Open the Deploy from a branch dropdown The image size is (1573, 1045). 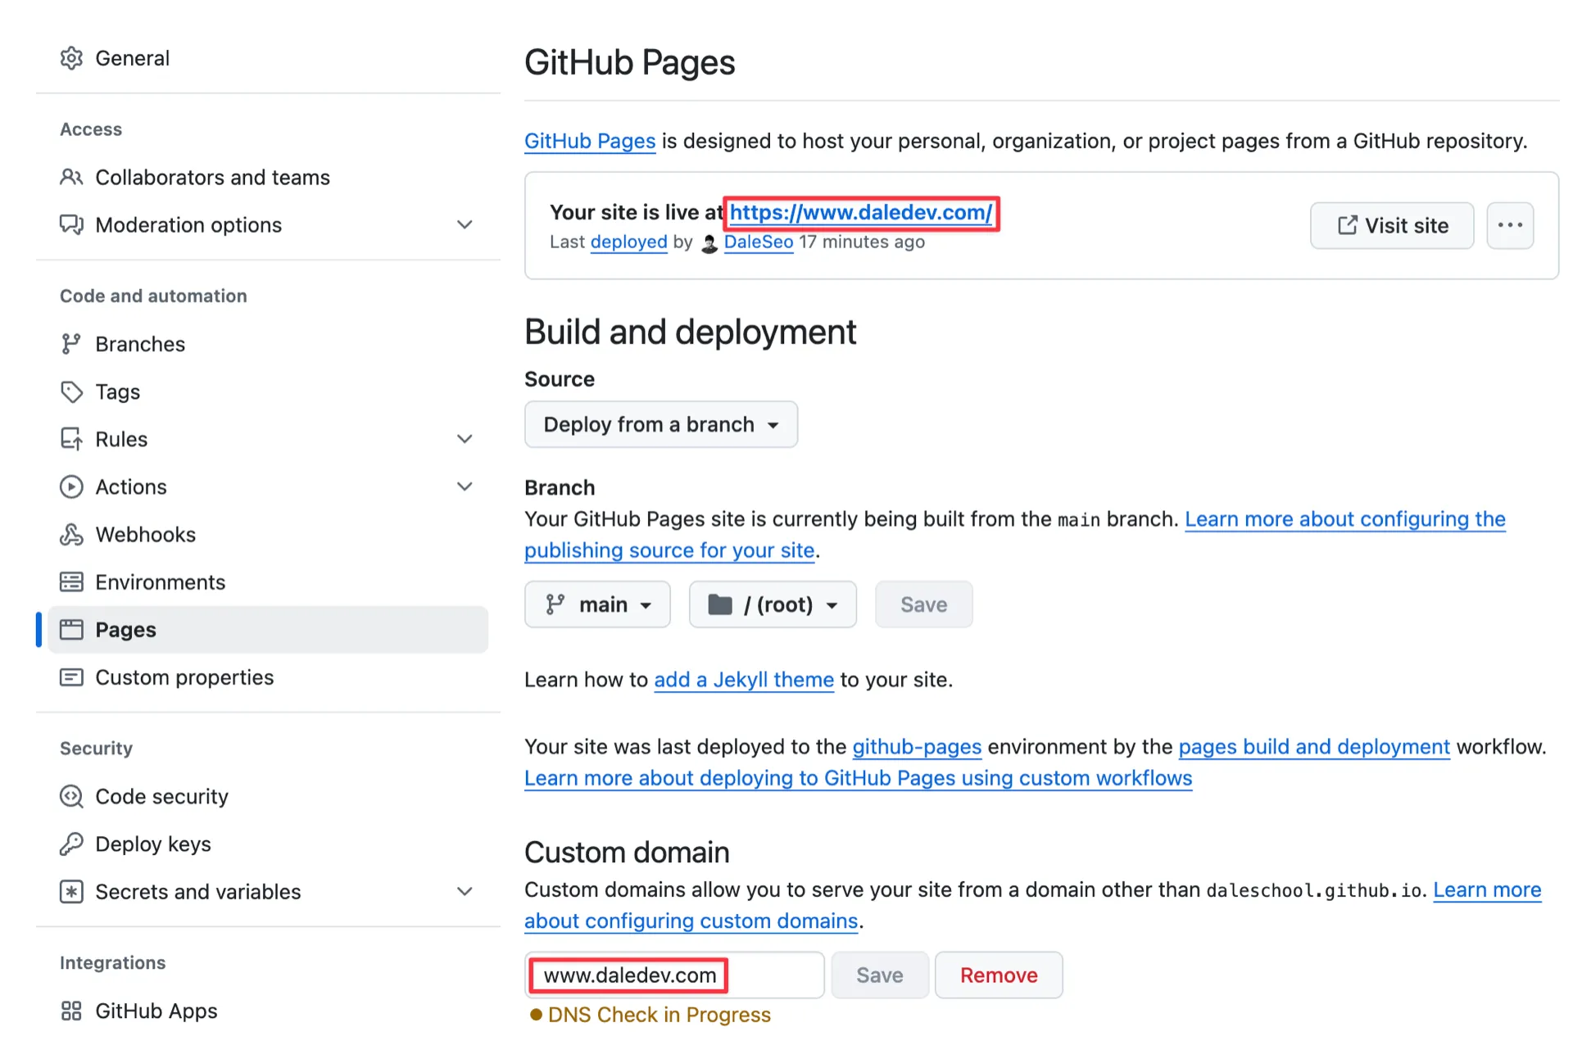tap(660, 424)
